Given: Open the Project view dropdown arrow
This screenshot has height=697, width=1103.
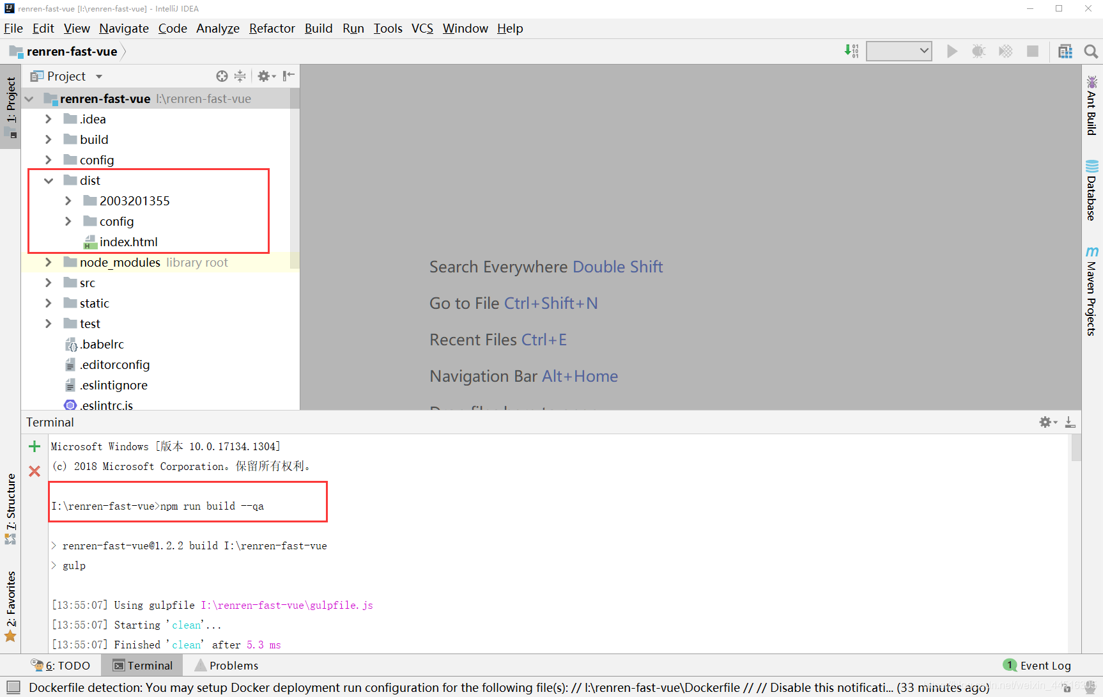Looking at the screenshot, I should (x=99, y=77).
